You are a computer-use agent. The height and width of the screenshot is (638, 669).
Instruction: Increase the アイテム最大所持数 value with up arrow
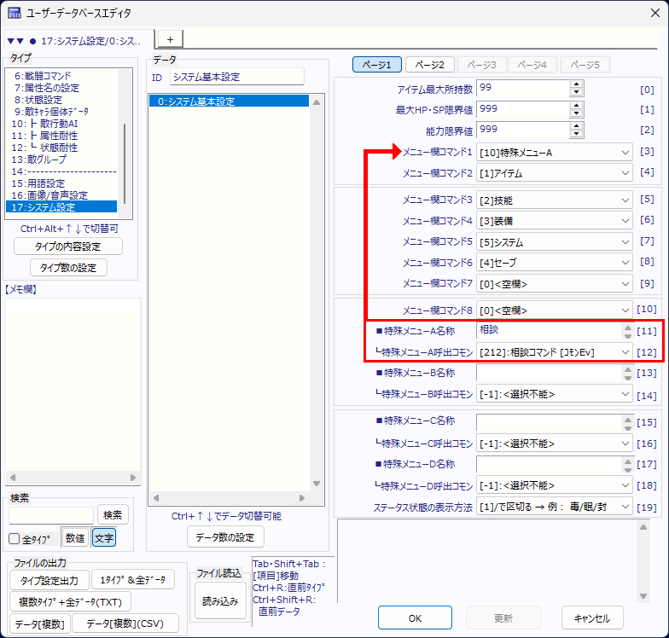[576, 84]
